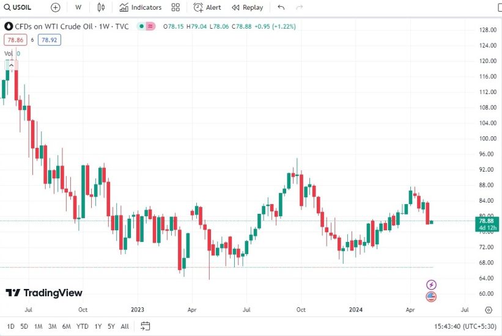The height and width of the screenshot is (336, 502).
Task: Click the purple lightning event marker
Action: pyautogui.click(x=431, y=285)
